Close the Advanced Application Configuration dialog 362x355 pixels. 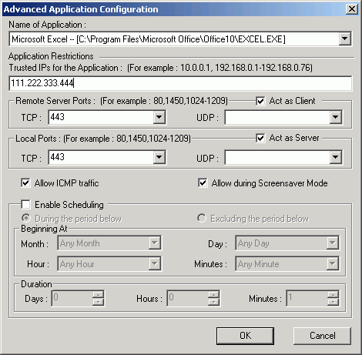tap(352, 9)
